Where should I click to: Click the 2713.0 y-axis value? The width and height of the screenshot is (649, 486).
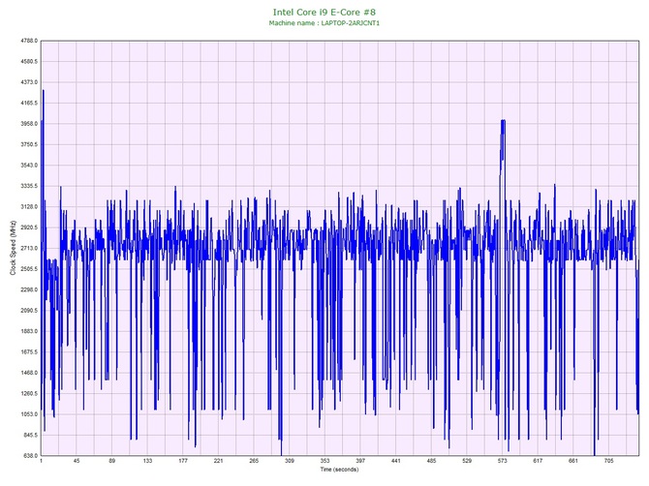(29, 248)
